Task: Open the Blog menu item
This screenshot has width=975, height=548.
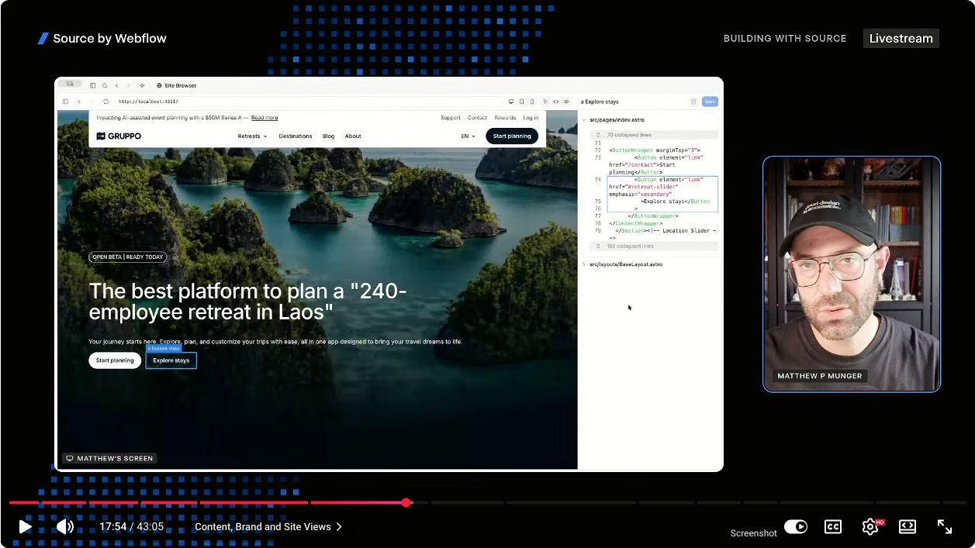Action: 328,136
